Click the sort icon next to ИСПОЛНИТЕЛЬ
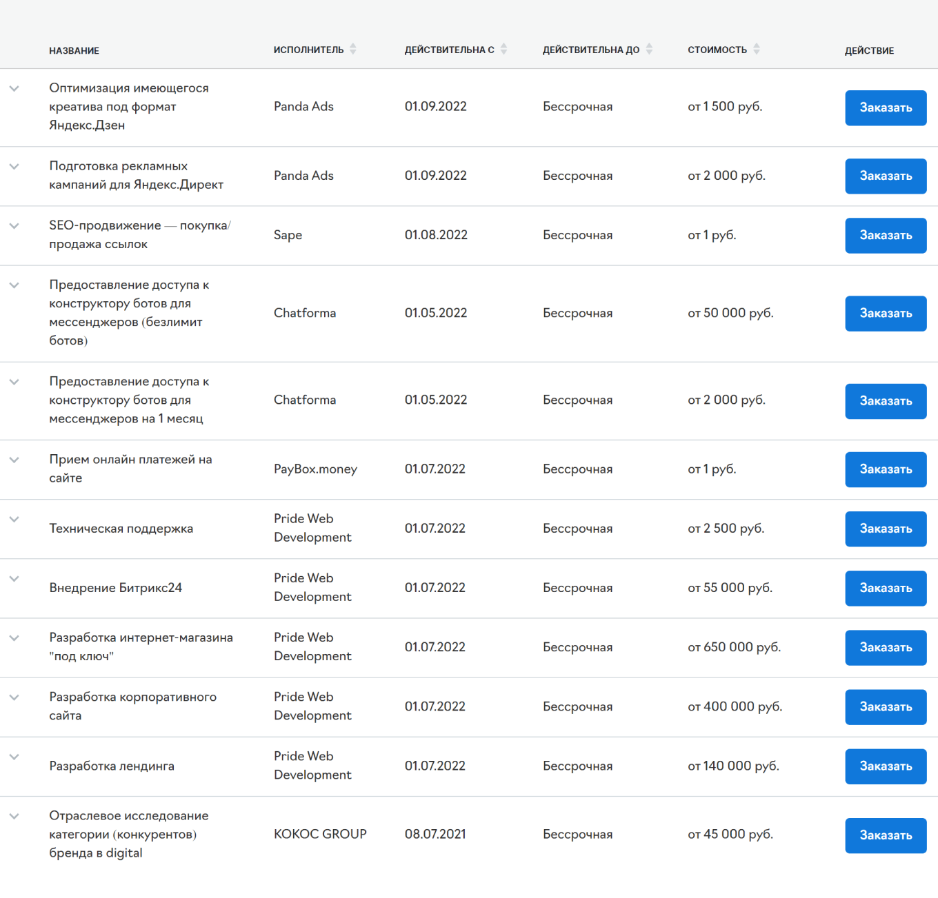938x898 pixels. click(354, 48)
